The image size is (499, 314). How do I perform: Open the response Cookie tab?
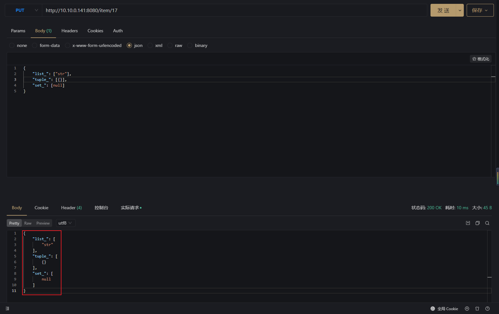[41, 208]
